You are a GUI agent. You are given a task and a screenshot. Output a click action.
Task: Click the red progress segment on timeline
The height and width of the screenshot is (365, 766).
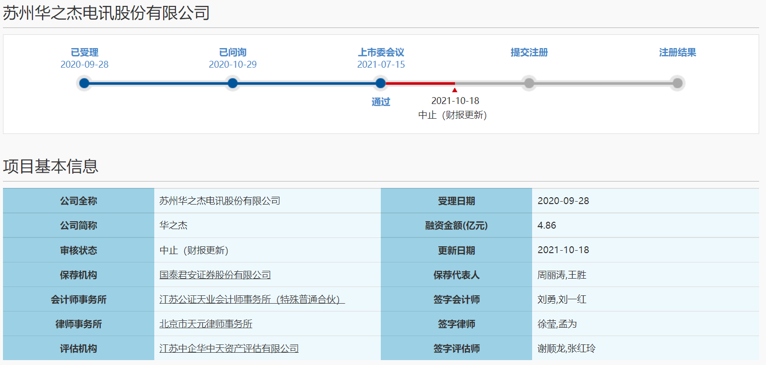pos(420,83)
